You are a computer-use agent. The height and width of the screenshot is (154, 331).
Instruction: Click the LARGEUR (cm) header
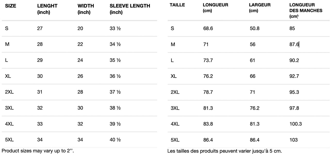[x=260, y=8]
